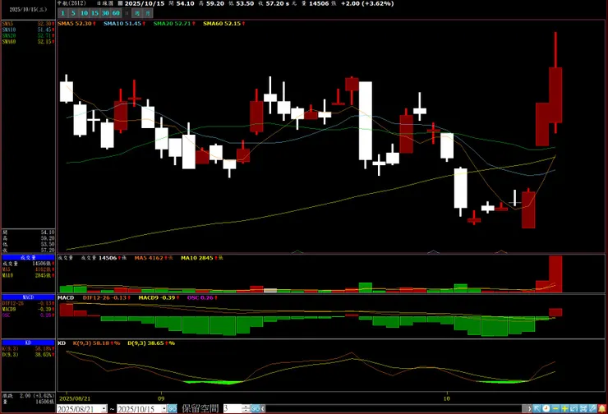Switch to the weekly (週) chart
Image resolution: width=608 pixels, height=414 pixels.
(x=137, y=13)
